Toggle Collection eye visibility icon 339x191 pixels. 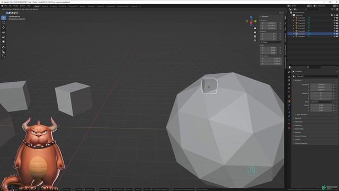[x=334, y=15]
